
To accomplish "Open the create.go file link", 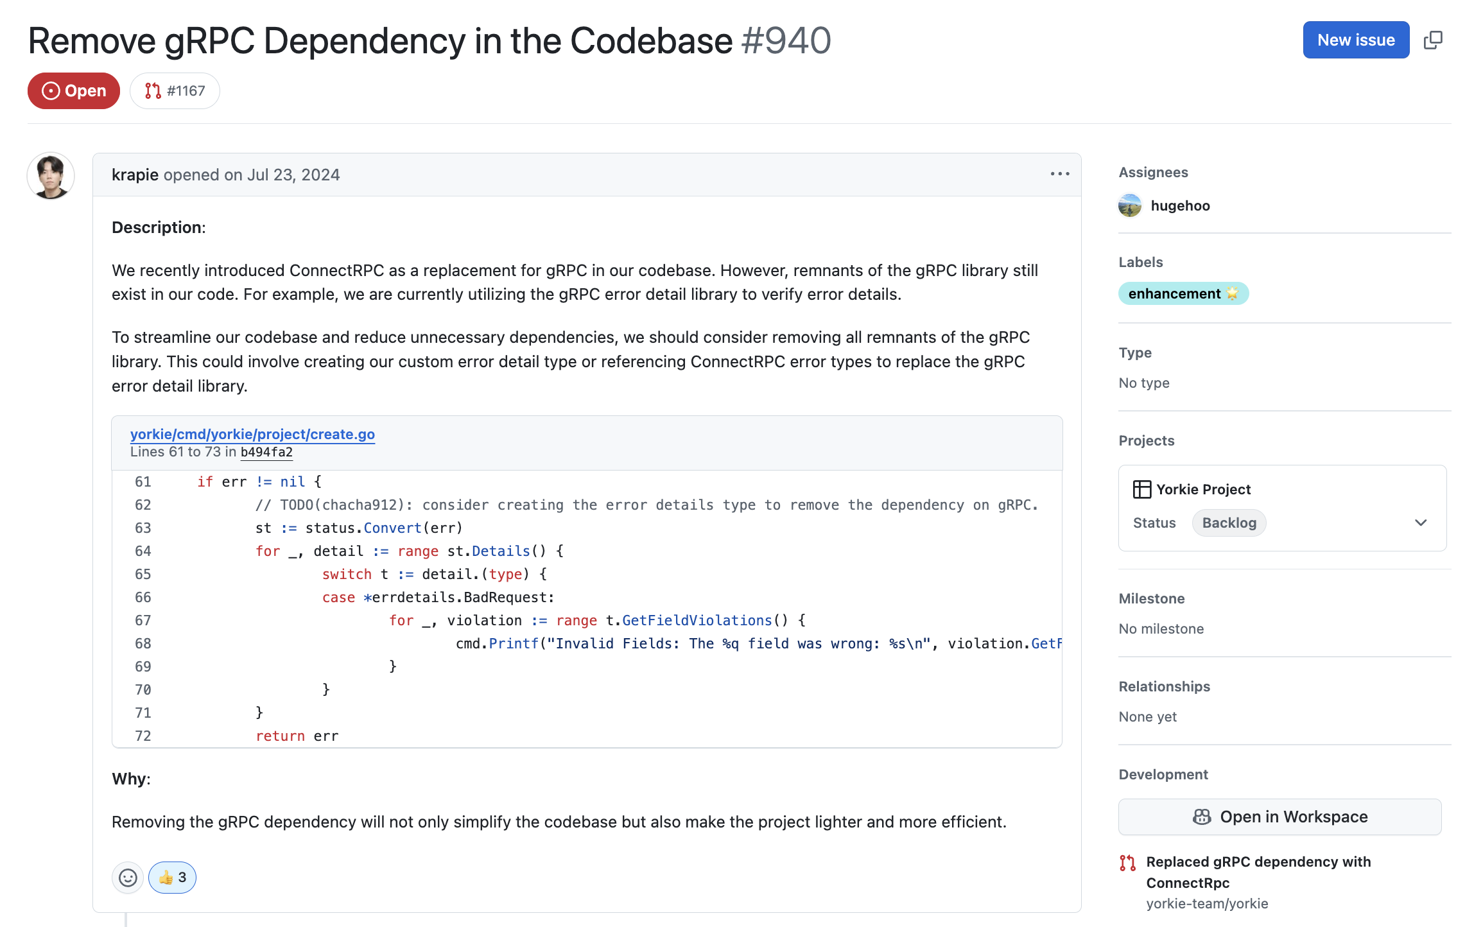I will tap(252, 434).
